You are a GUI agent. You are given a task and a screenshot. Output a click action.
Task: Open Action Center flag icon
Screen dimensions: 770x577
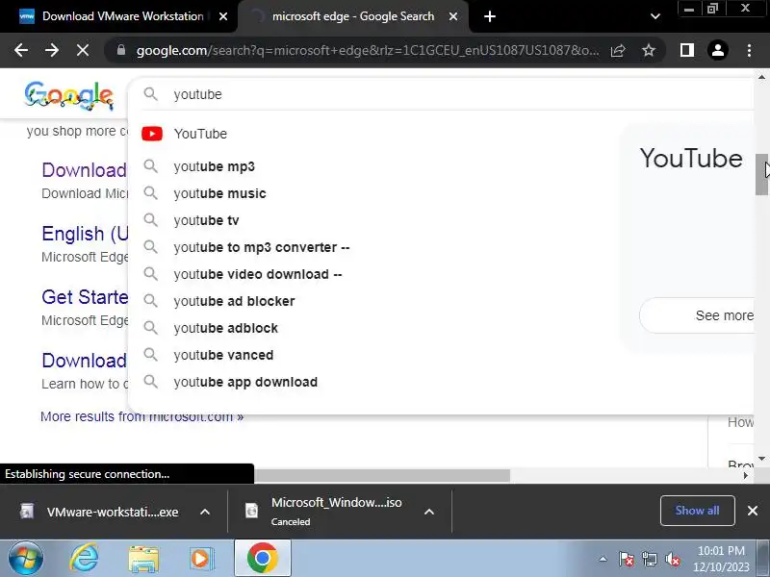[x=627, y=559]
